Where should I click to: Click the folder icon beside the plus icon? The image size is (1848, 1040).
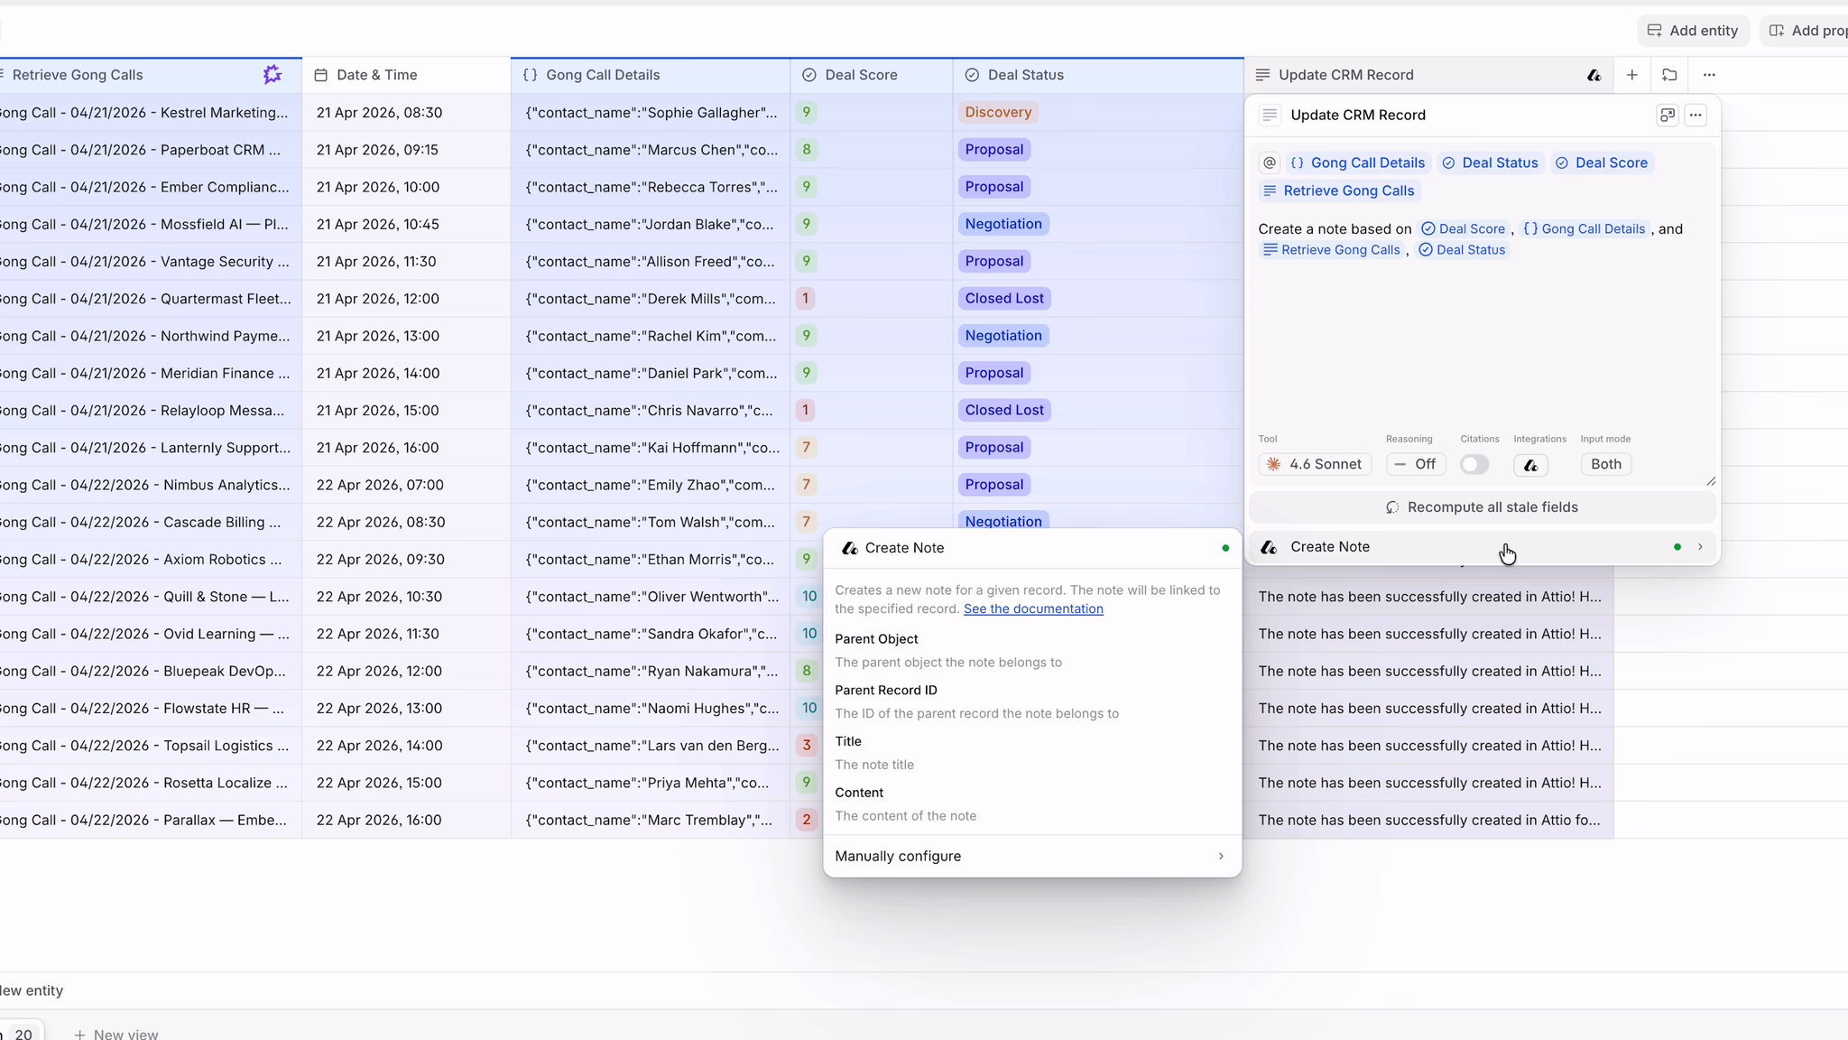point(1669,75)
